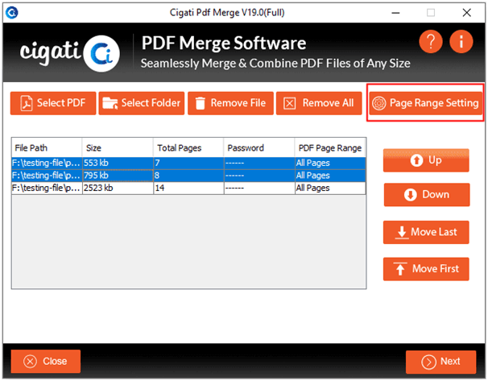The height and width of the screenshot is (381, 488).
Task: Click Remove File button
Action: tap(230, 103)
